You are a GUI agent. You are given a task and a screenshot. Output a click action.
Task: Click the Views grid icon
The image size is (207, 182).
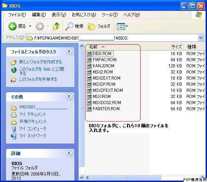[121, 26]
